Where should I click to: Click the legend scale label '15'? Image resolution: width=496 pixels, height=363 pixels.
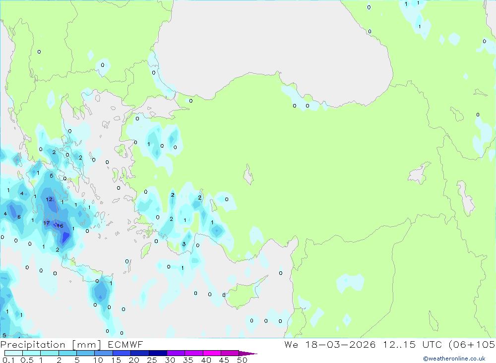point(116,360)
